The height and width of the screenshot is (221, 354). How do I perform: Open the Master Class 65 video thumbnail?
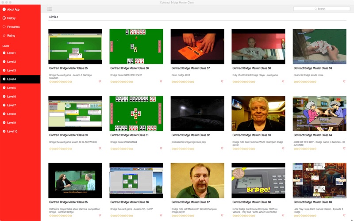[75, 180]
